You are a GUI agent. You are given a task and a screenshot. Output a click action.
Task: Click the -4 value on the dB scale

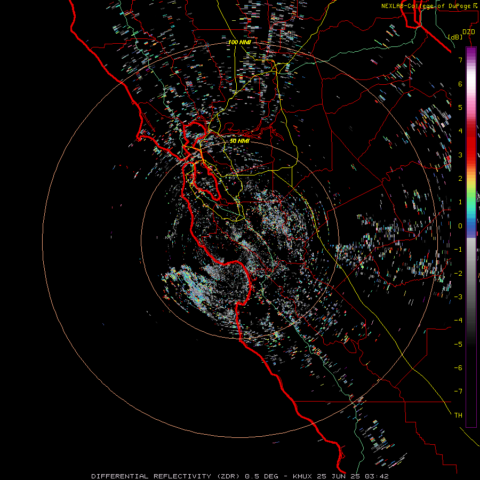click(x=458, y=321)
